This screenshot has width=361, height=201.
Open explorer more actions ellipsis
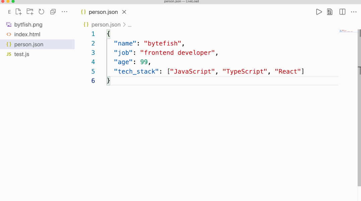(64, 11)
